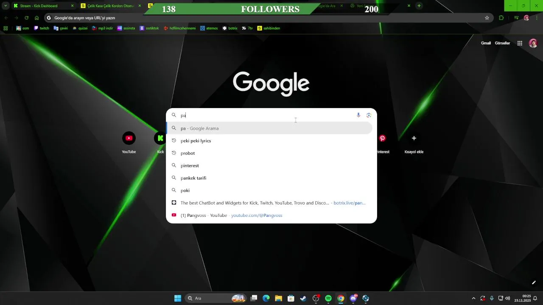The width and height of the screenshot is (543, 305).
Task: Open the quizei bookmark
Action: [80, 28]
